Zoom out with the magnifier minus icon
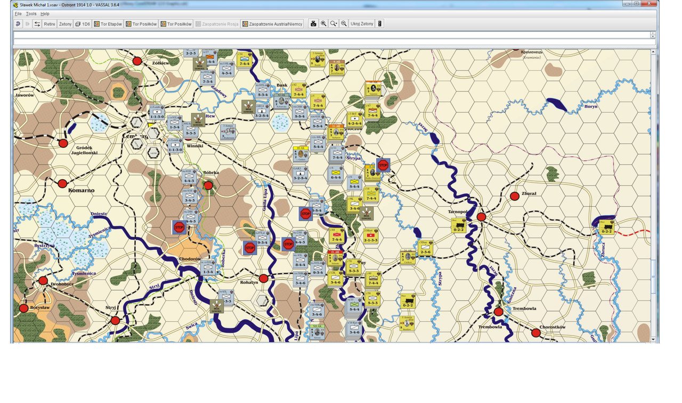Screen dimensions: 682x403 (344, 24)
